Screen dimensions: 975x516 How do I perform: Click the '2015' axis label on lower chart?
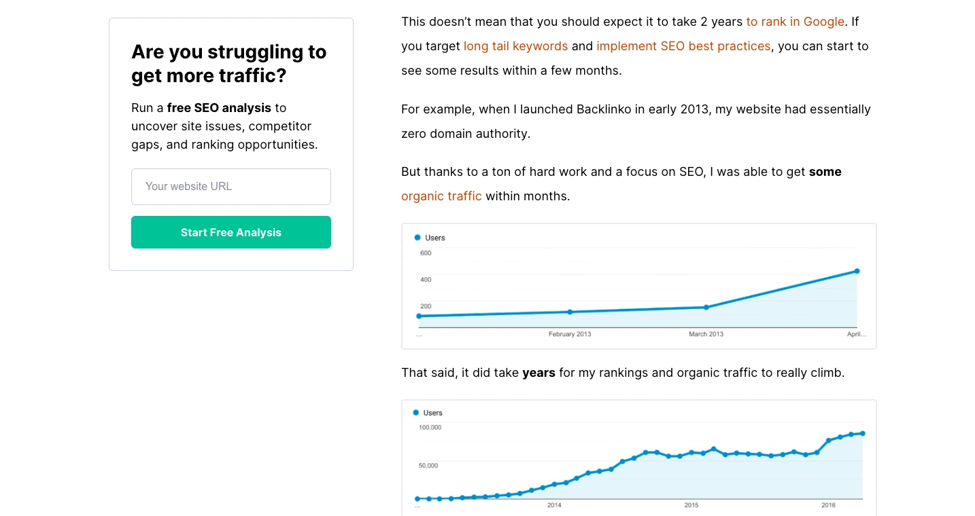coord(691,505)
